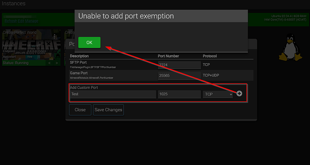310x165 pixels.
Task: Click the custom port description field containing Test
Action: tap(113, 94)
